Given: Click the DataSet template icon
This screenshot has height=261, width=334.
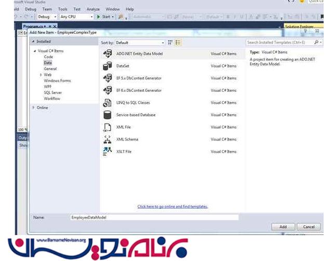Looking at the screenshot, I should click(x=108, y=66).
